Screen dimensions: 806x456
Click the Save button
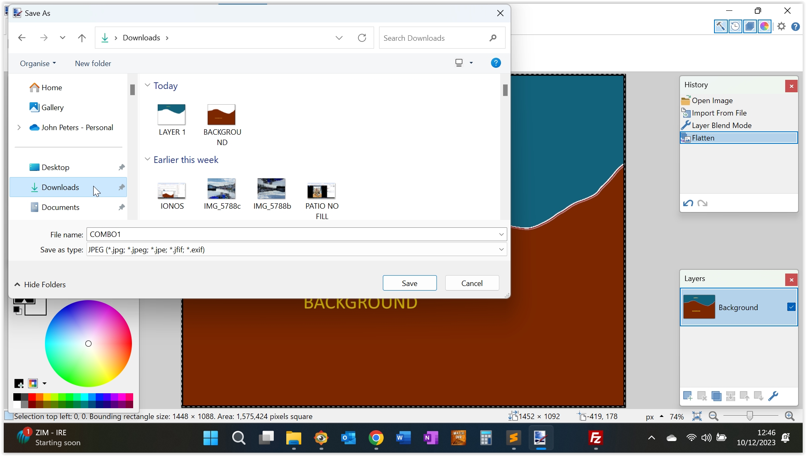(409, 283)
